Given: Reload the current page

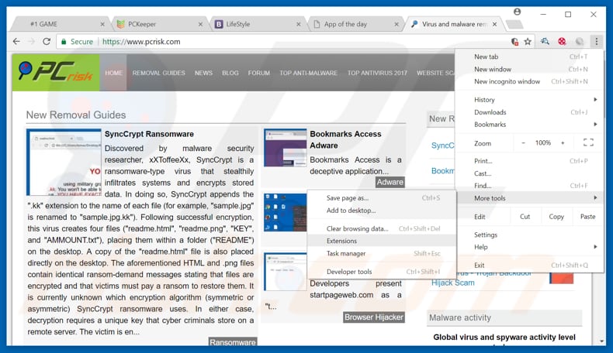Looking at the screenshot, I should [x=47, y=41].
